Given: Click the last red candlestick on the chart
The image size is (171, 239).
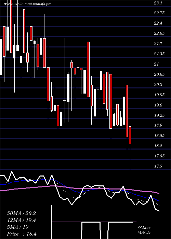Looking at the screenshot, I should click(x=130, y=135).
